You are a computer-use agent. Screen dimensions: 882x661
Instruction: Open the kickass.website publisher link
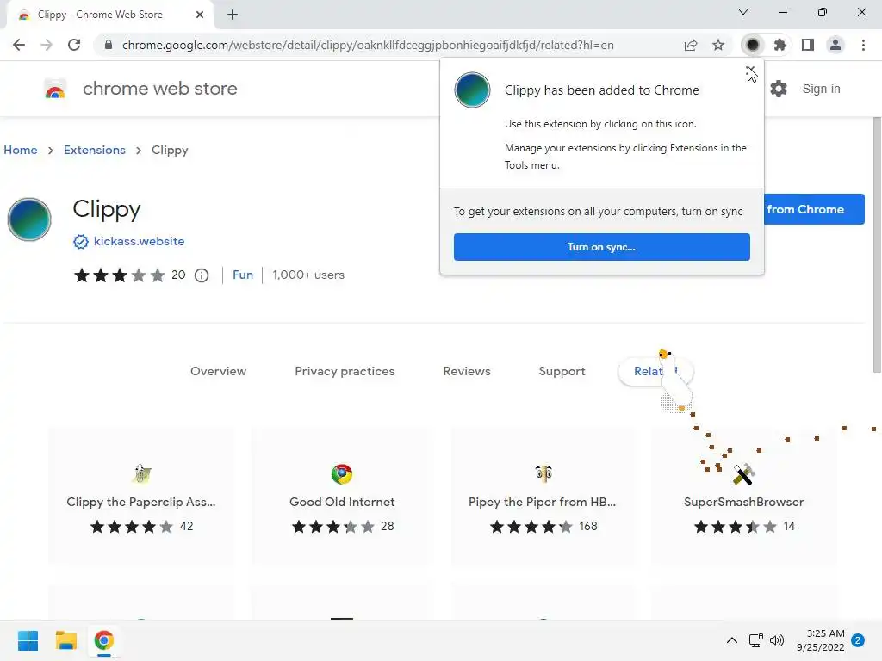[139, 241]
